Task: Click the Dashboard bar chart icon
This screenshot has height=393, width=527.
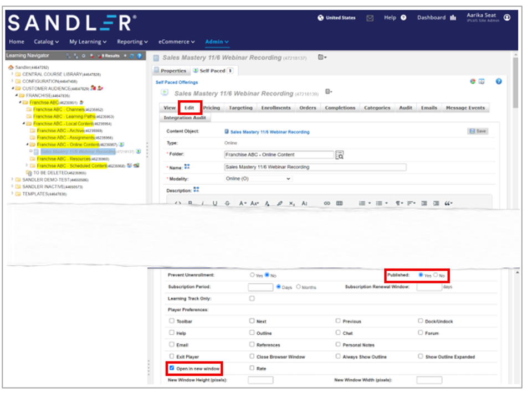Action: click(x=453, y=18)
